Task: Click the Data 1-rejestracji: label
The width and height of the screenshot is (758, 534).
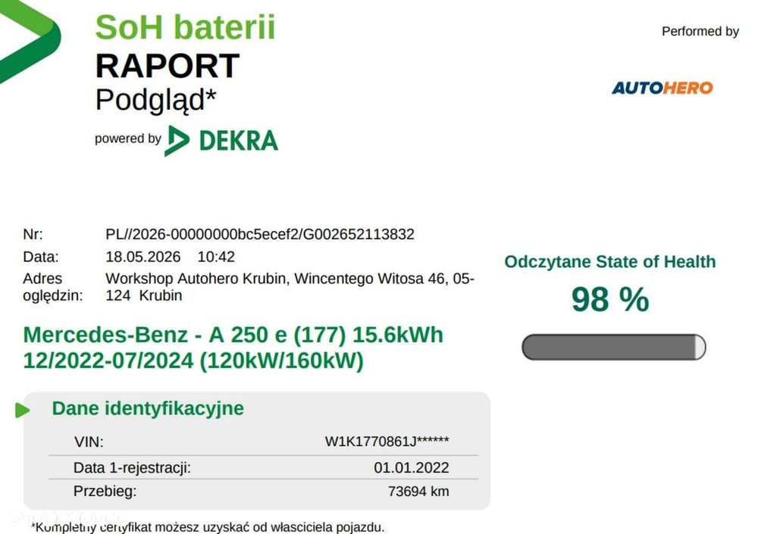Action: pos(132,468)
